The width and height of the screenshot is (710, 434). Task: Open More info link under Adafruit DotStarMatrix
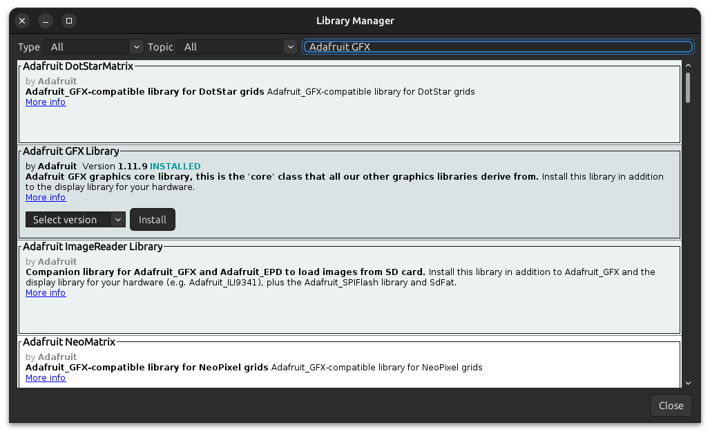(x=46, y=102)
